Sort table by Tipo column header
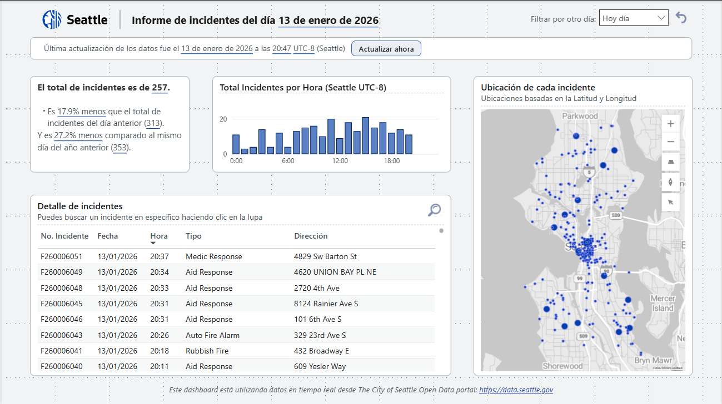The image size is (722, 404). 193,236
